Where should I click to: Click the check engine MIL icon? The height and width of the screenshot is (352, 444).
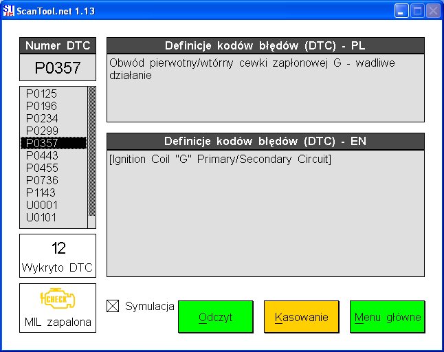pyautogui.click(x=58, y=301)
